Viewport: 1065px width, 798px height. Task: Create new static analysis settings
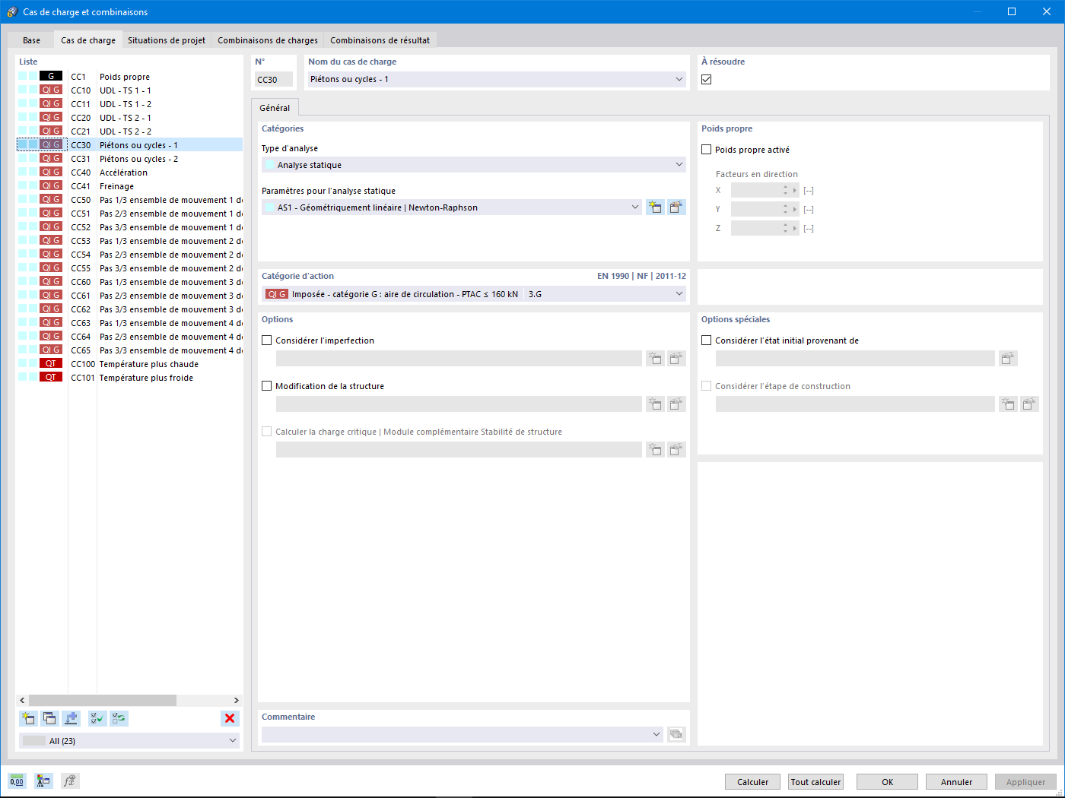pyautogui.click(x=655, y=207)
